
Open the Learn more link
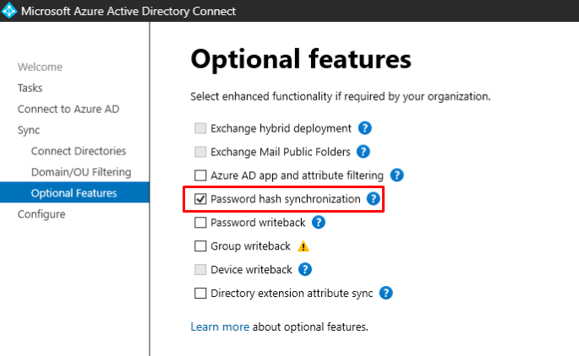[220, 326]
